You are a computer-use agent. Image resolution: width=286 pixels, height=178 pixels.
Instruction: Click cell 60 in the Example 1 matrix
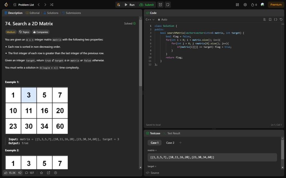pyautogui.click(x=60, y=126)
